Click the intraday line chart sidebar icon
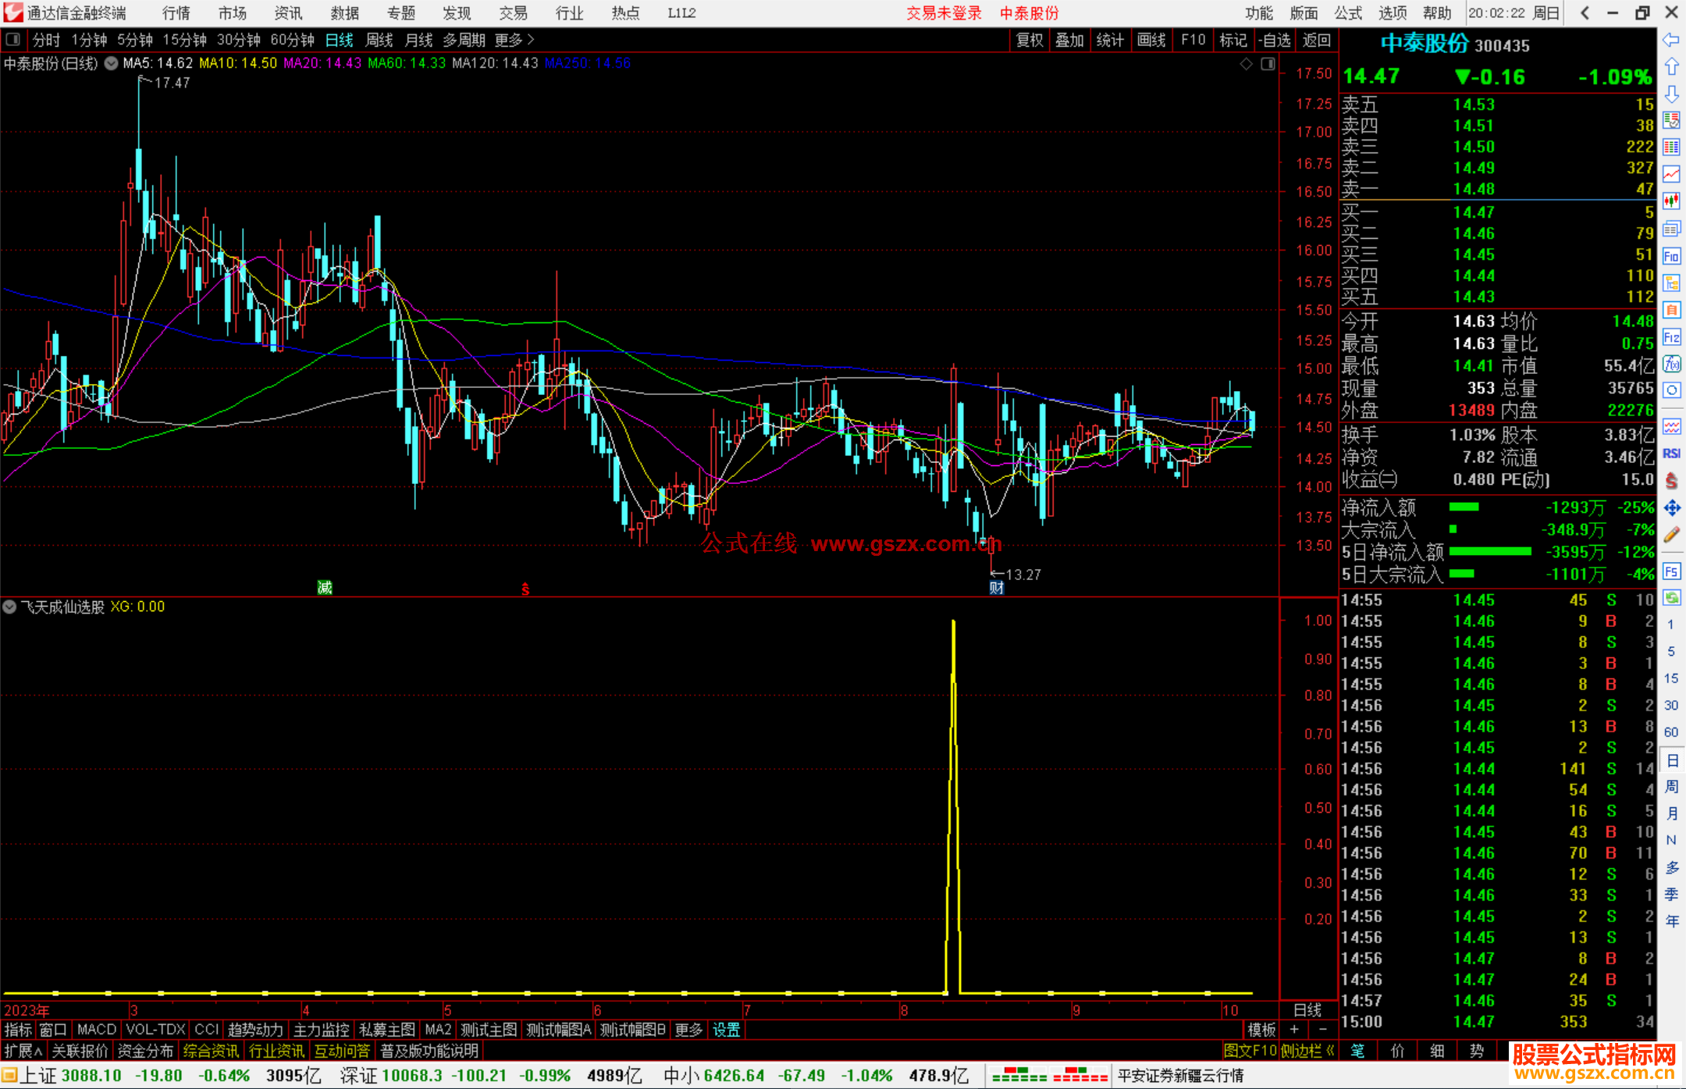Viewport: 1686px width, 1089px height. pos(1671,173)
